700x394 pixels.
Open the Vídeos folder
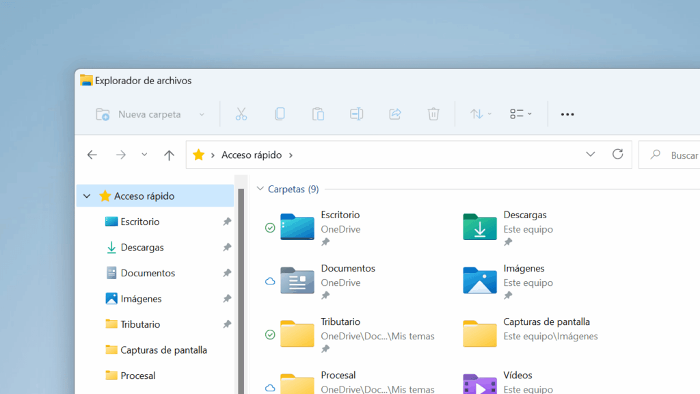coord(518,376)
